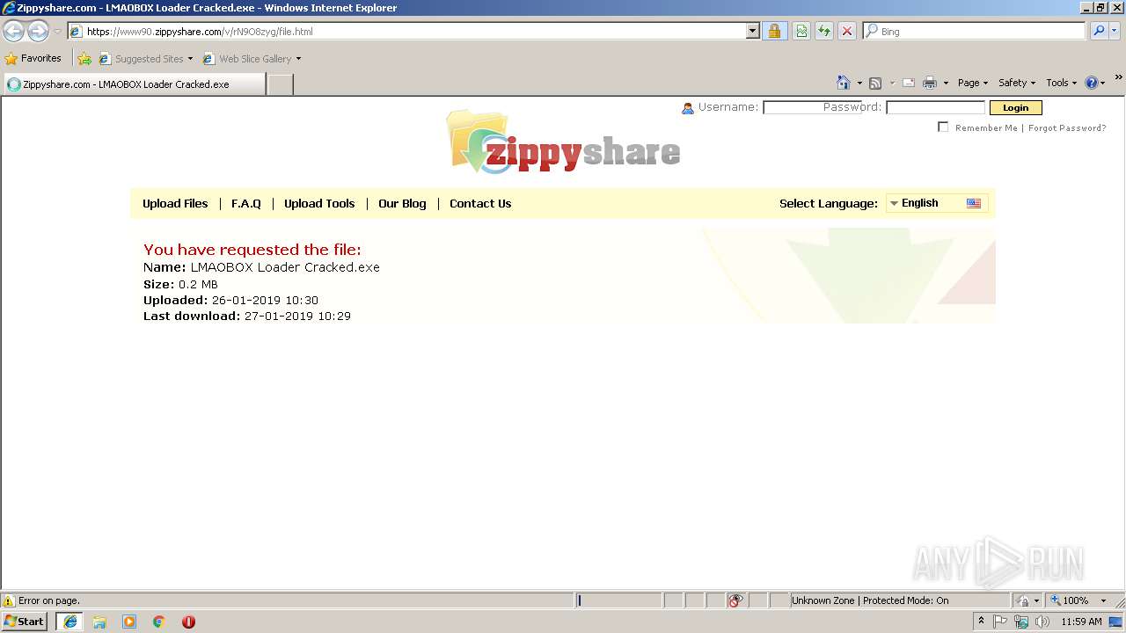The image size is (1126, 633).
Task: Click the Action Center flag icon
Action: (x=1000, y=622)
